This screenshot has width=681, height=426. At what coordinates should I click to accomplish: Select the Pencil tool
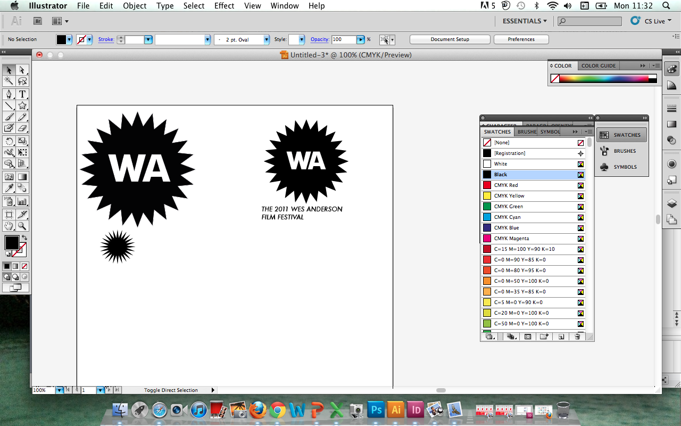[22, 117]
